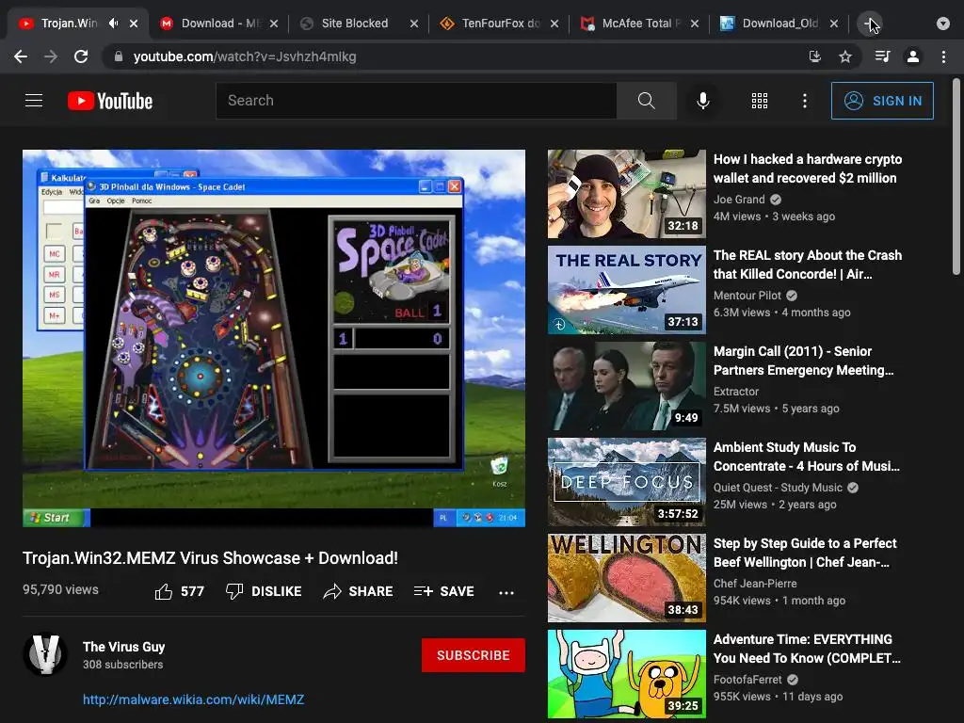
Task: Open a new browser tab
Action: [869, 24]
